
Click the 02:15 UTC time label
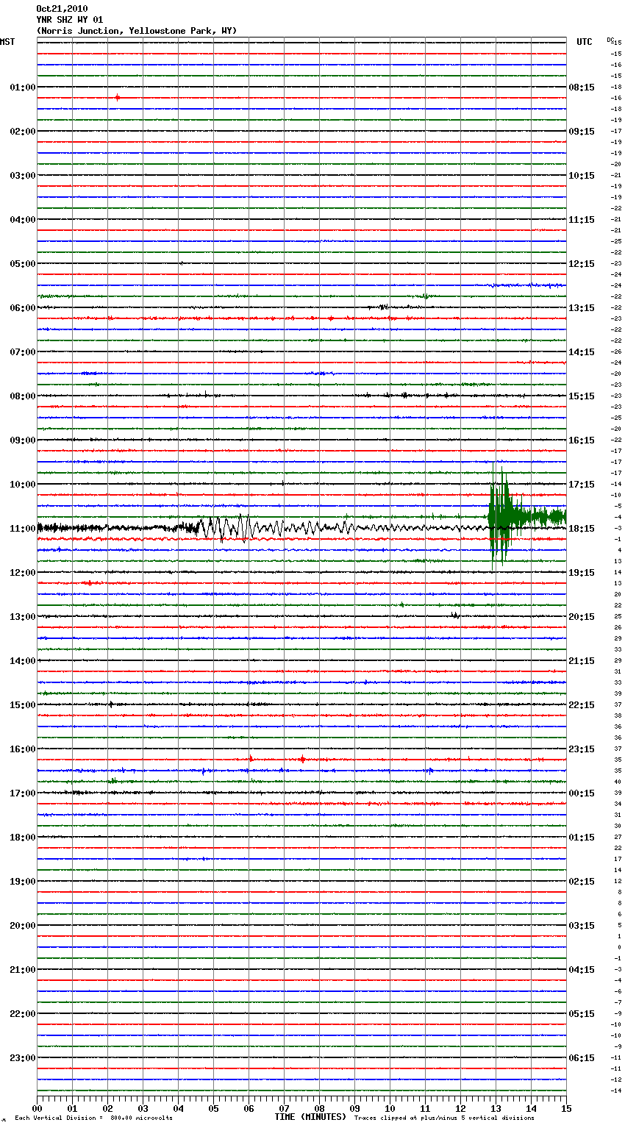(x=582, y=882)
